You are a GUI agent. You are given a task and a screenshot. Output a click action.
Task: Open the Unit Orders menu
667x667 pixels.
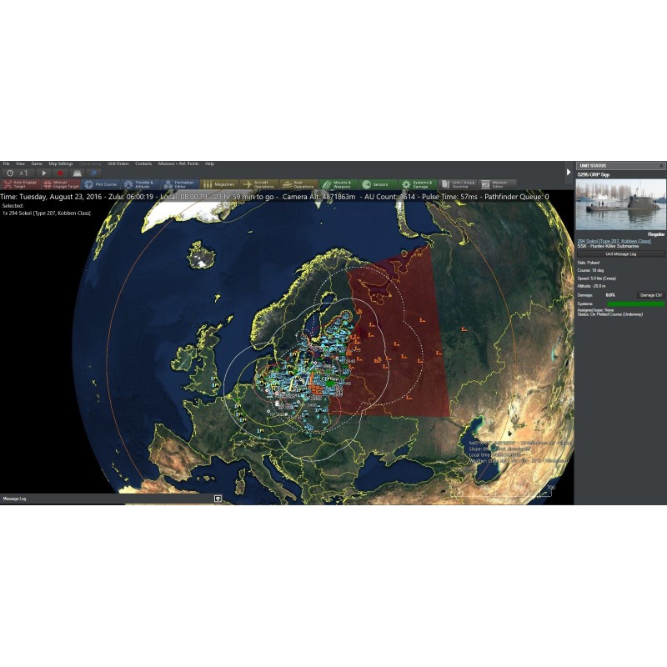(118, 163)
